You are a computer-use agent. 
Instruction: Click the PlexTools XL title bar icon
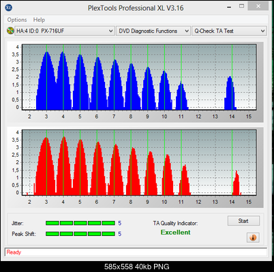tap(9, 7)
